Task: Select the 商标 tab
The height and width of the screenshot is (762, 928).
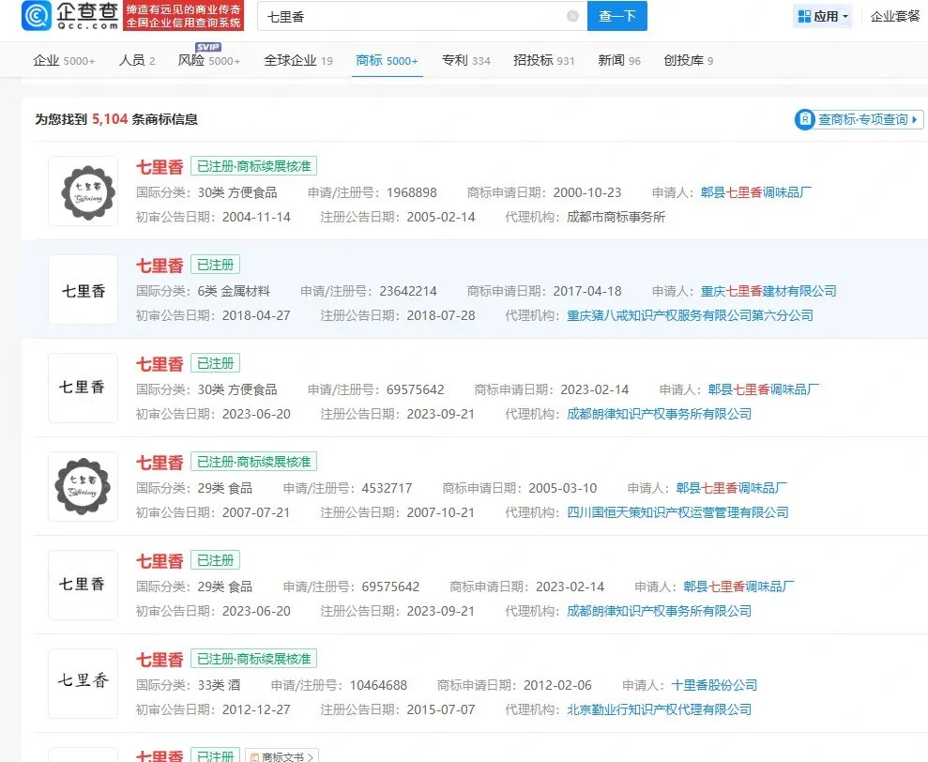Action: click(x=388, y=60)
